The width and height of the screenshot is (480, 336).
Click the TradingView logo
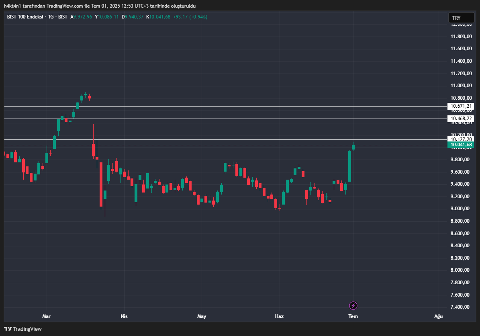tap(22, 329)
